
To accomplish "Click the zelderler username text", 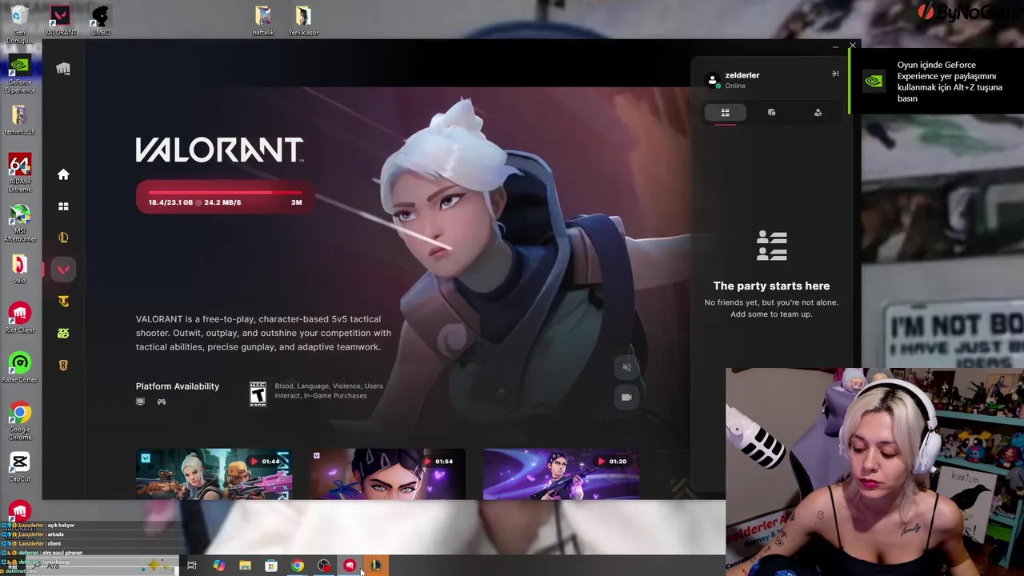I will pos(742,75).
